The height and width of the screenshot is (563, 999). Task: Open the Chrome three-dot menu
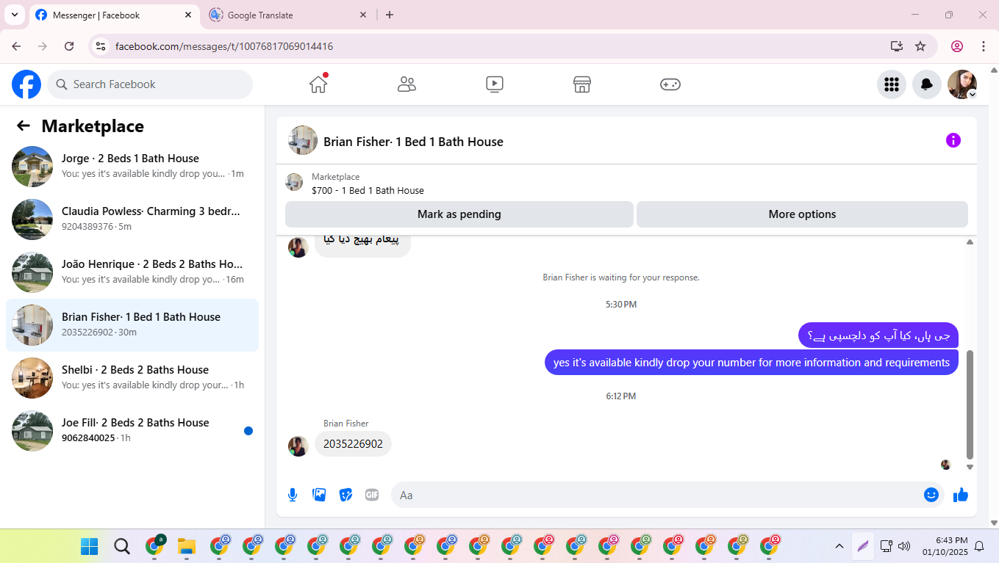pos(984,46)
